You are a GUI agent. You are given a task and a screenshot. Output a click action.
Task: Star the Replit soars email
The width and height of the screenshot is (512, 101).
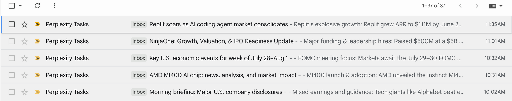coord(24,24)
